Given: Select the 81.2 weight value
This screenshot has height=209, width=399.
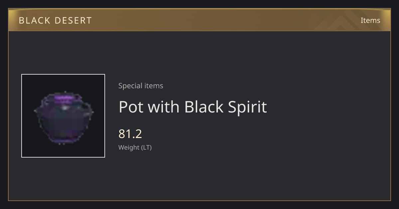Looking at the screenshot, I should pos(130,134).
